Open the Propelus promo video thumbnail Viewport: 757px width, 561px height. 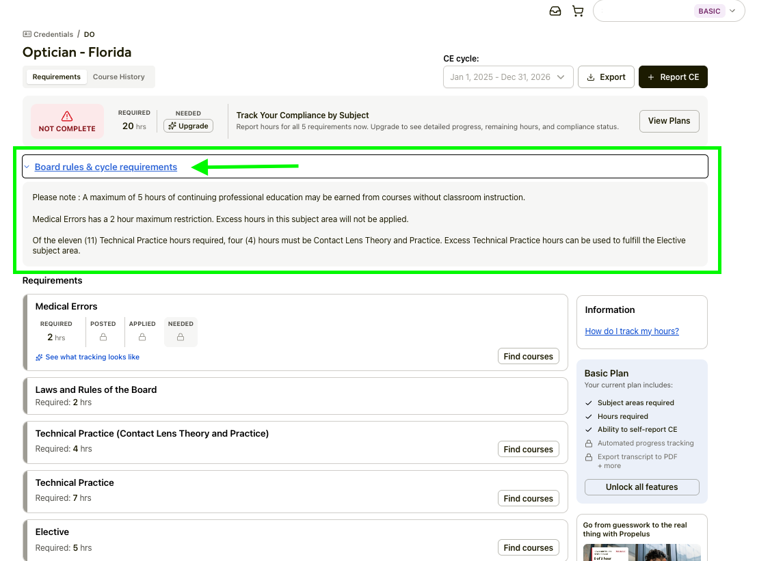(641, 551)
